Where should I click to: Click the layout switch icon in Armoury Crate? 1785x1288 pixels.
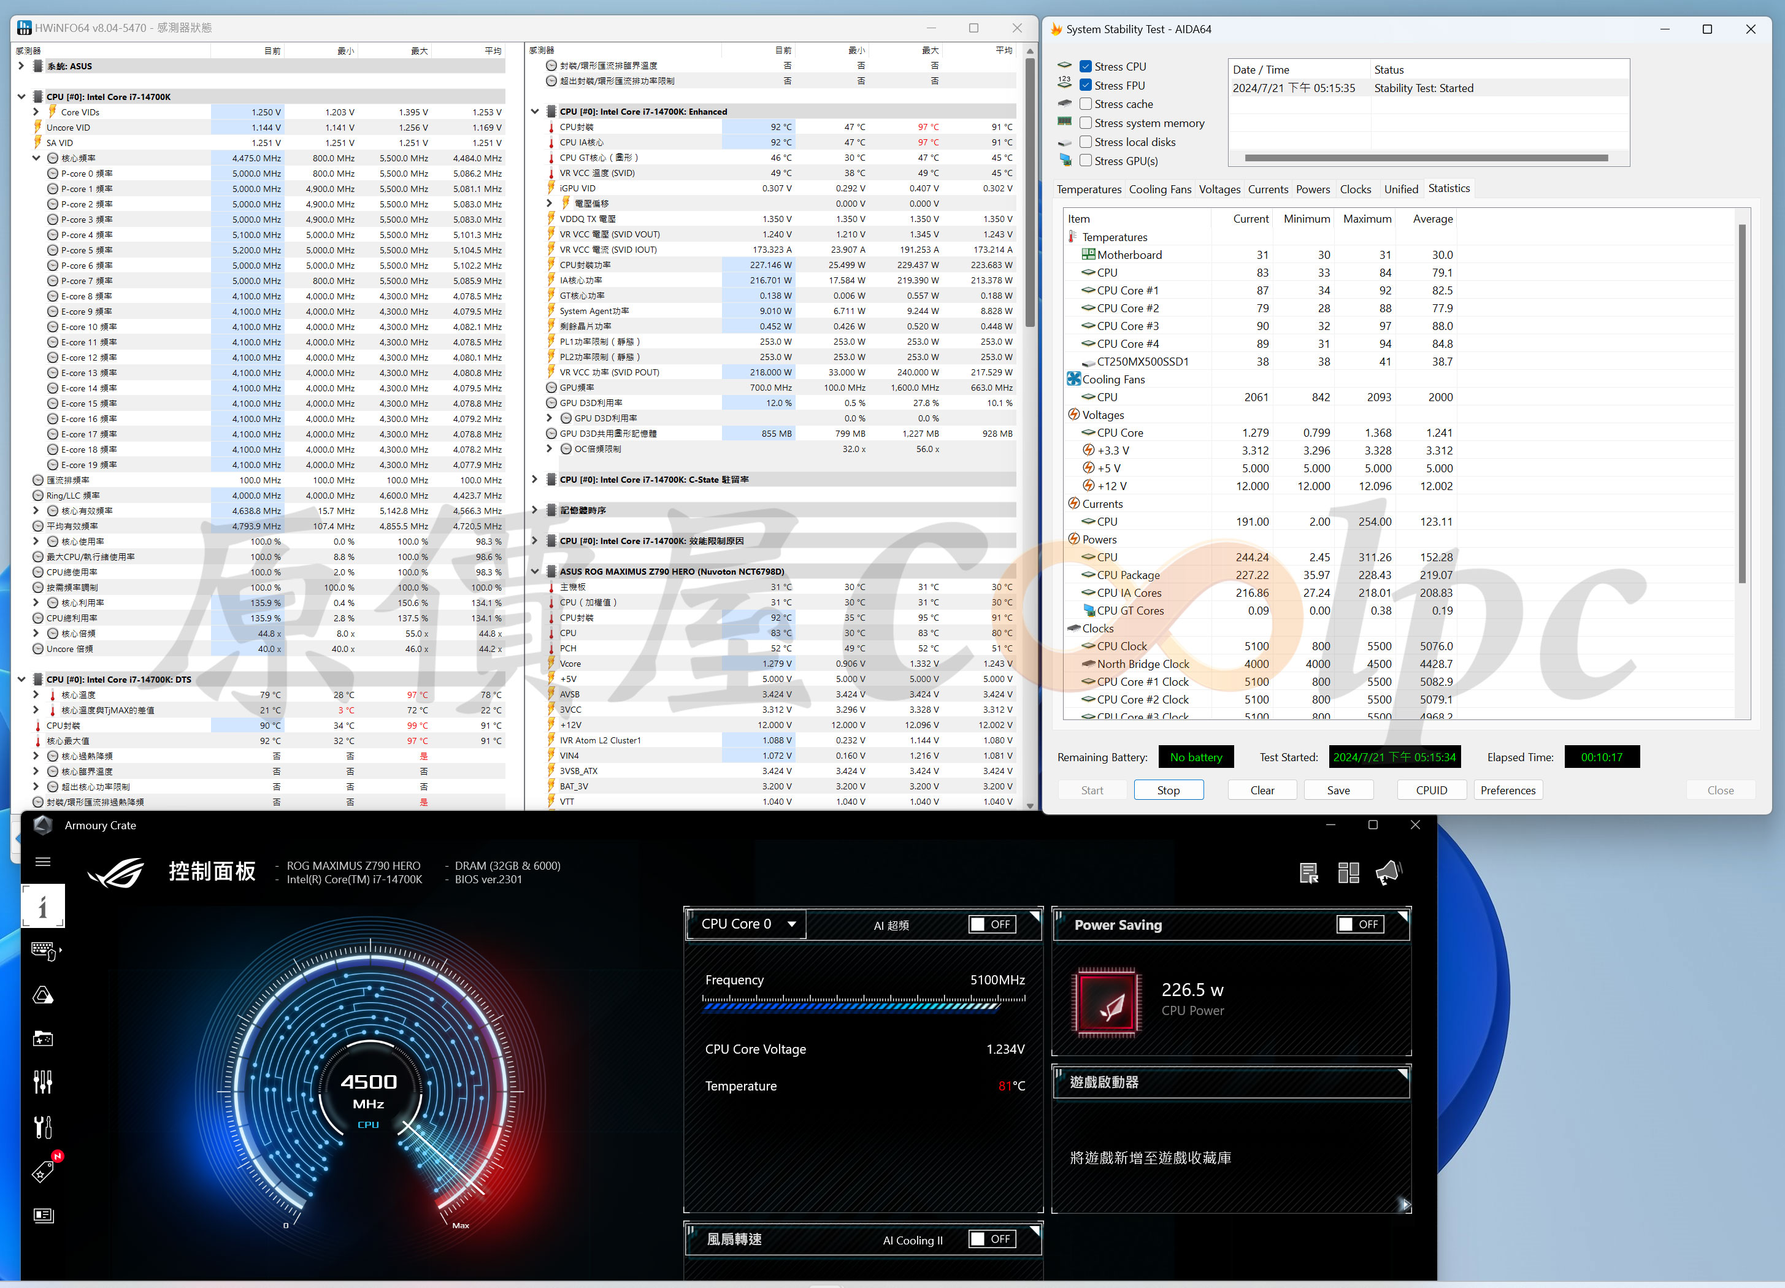pyautogui.click(x=1348, y=873)
